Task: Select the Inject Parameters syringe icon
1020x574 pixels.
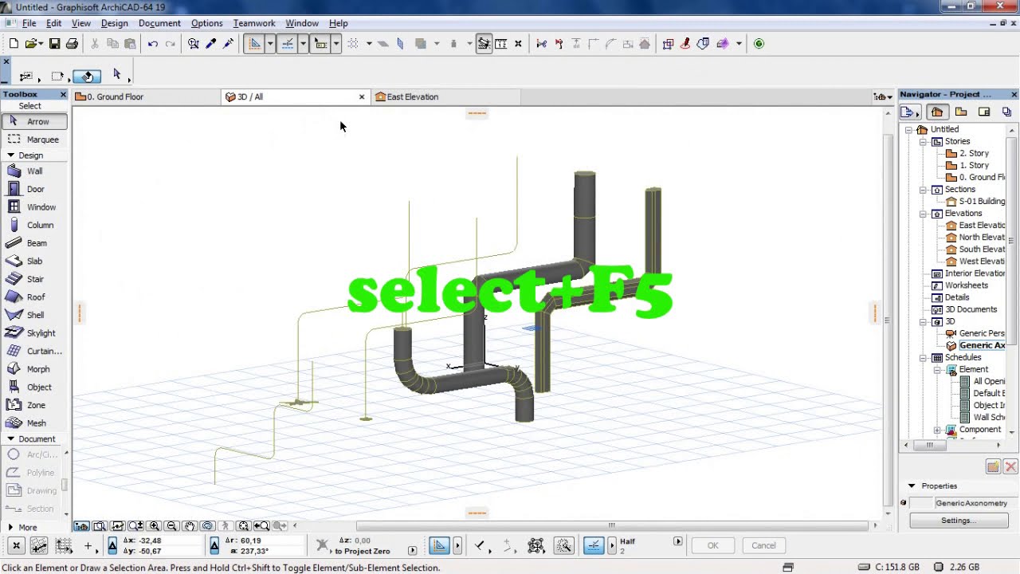Action: [229, 44]
